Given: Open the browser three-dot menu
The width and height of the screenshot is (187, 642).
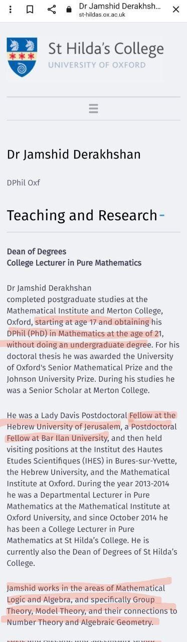Looking at the screenshot, I should (x=11, y=10).
